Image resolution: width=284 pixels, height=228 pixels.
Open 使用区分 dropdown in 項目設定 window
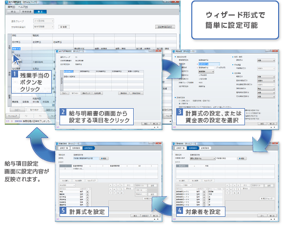(206, 72)
